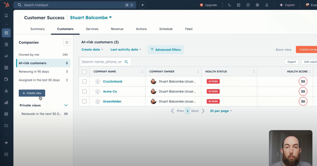Click the HubSpot sprocket logo
This screenshot has height=166, width=317.
point(6,5)
